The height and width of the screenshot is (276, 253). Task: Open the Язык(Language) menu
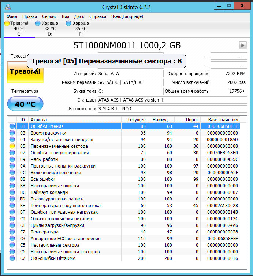click(127, 16)
